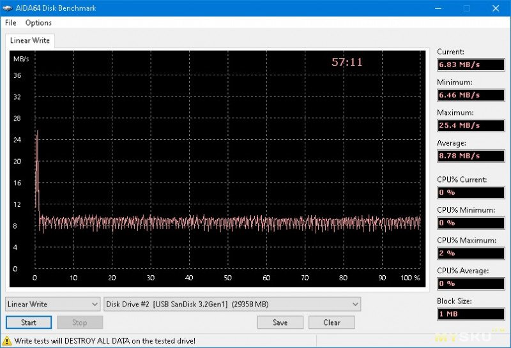
Task: Click the Save button
Action: [x=280, y=322]
